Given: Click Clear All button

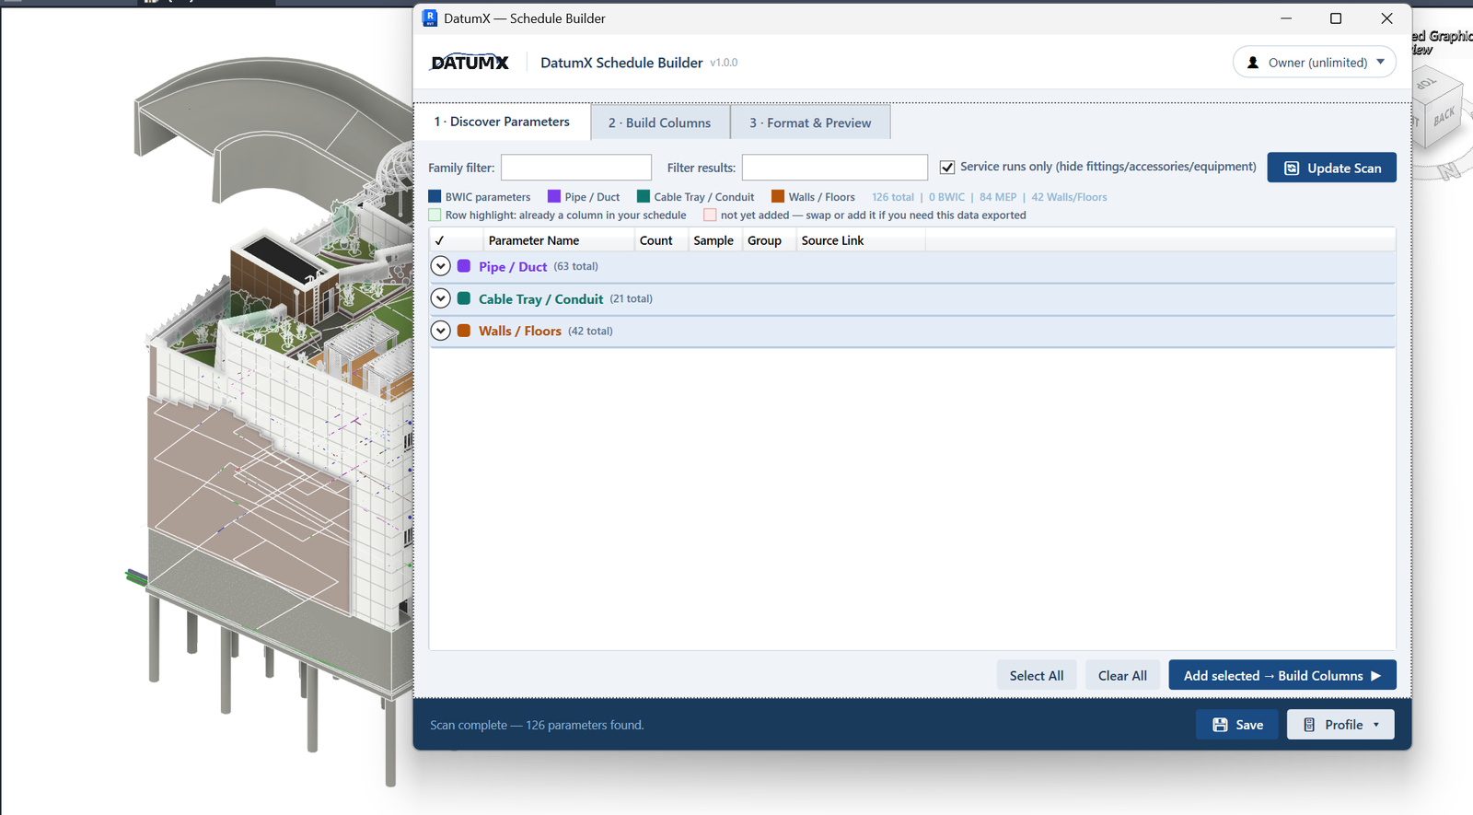Looking at the screenshot, I should pos(1122,676).
